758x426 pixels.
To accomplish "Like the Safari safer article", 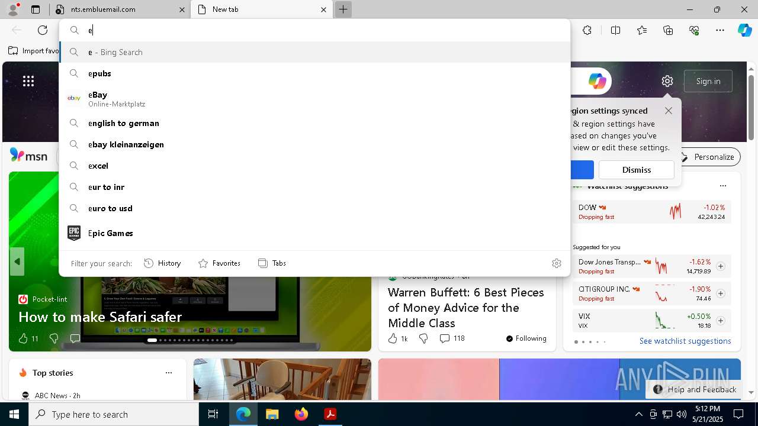I will point(23,338).
